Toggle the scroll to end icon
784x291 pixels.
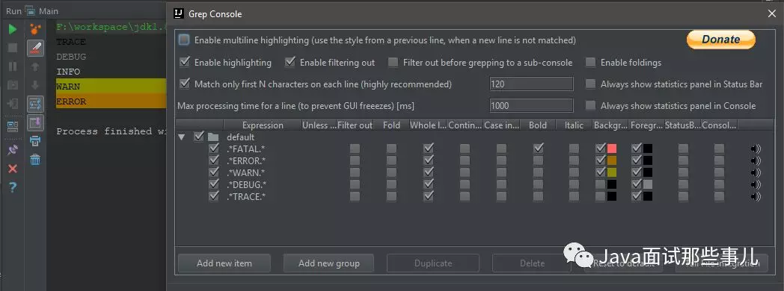(x=35, y=122)
